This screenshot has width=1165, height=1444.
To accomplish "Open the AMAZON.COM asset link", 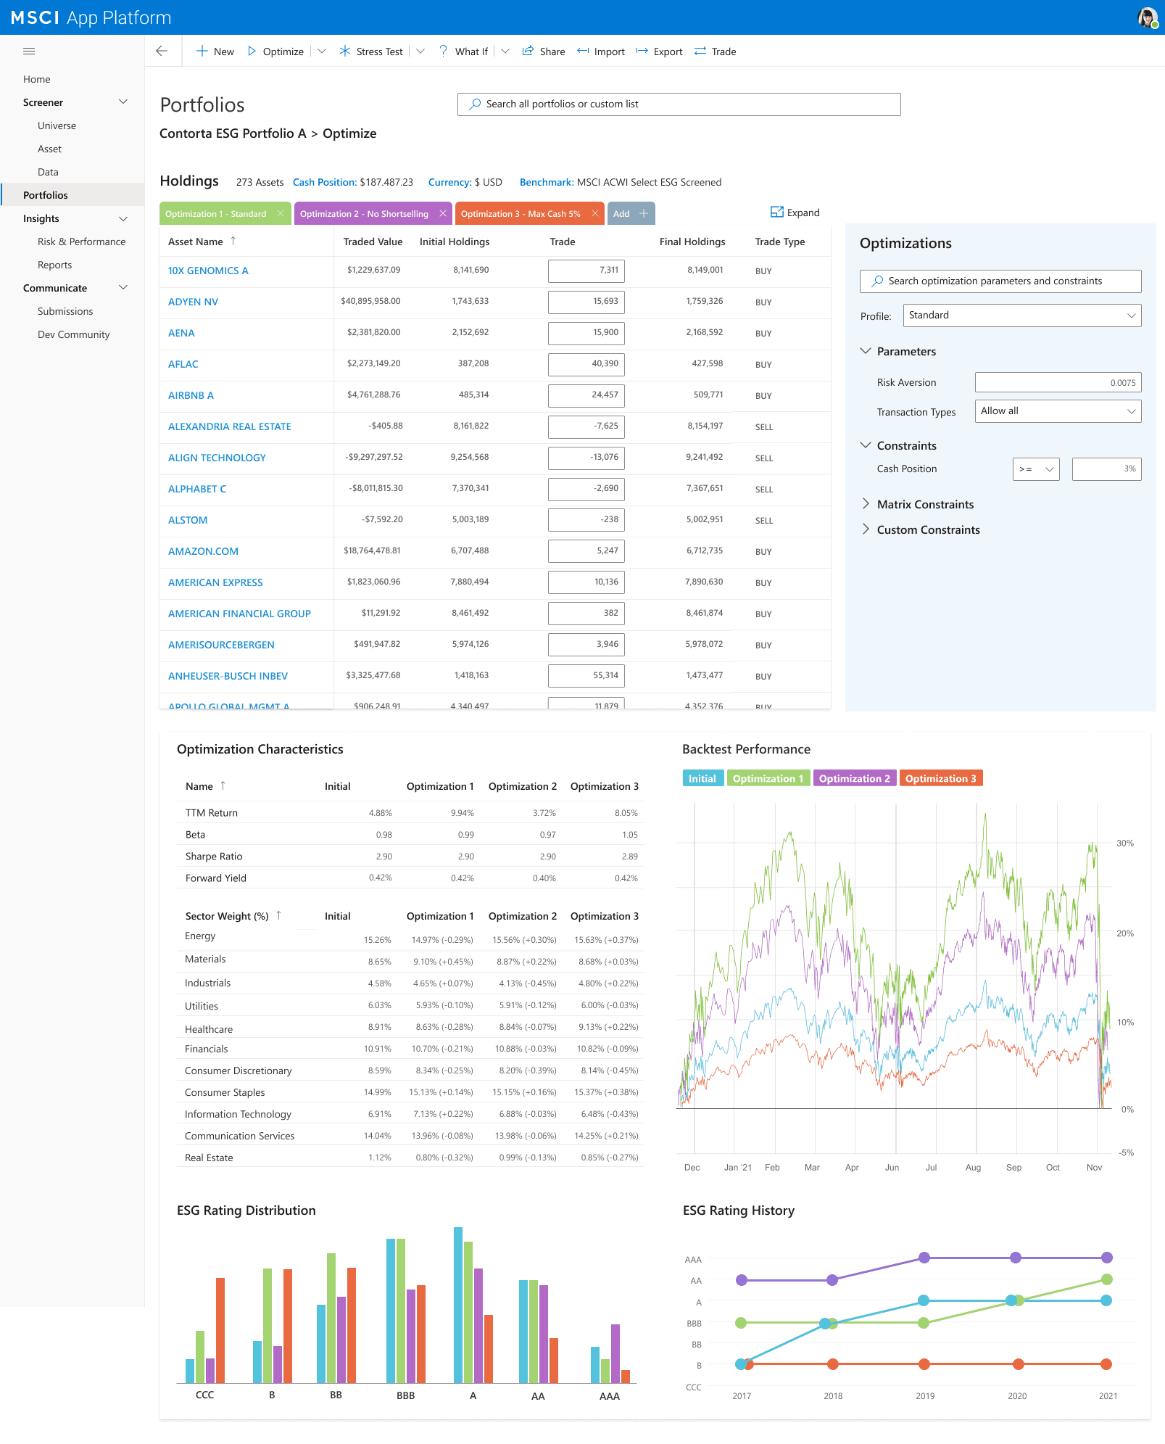I will coord(203,551).
